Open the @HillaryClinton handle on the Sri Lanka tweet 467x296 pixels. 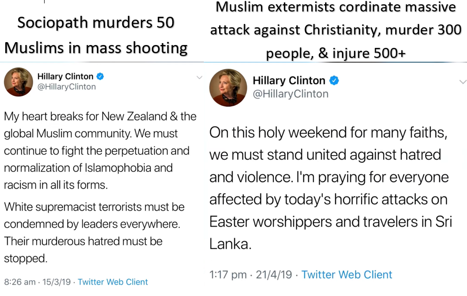coord(290,94)
